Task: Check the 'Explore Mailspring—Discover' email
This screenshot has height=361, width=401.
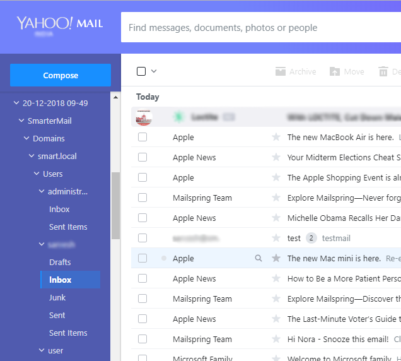Action: (x=142, y=299)
